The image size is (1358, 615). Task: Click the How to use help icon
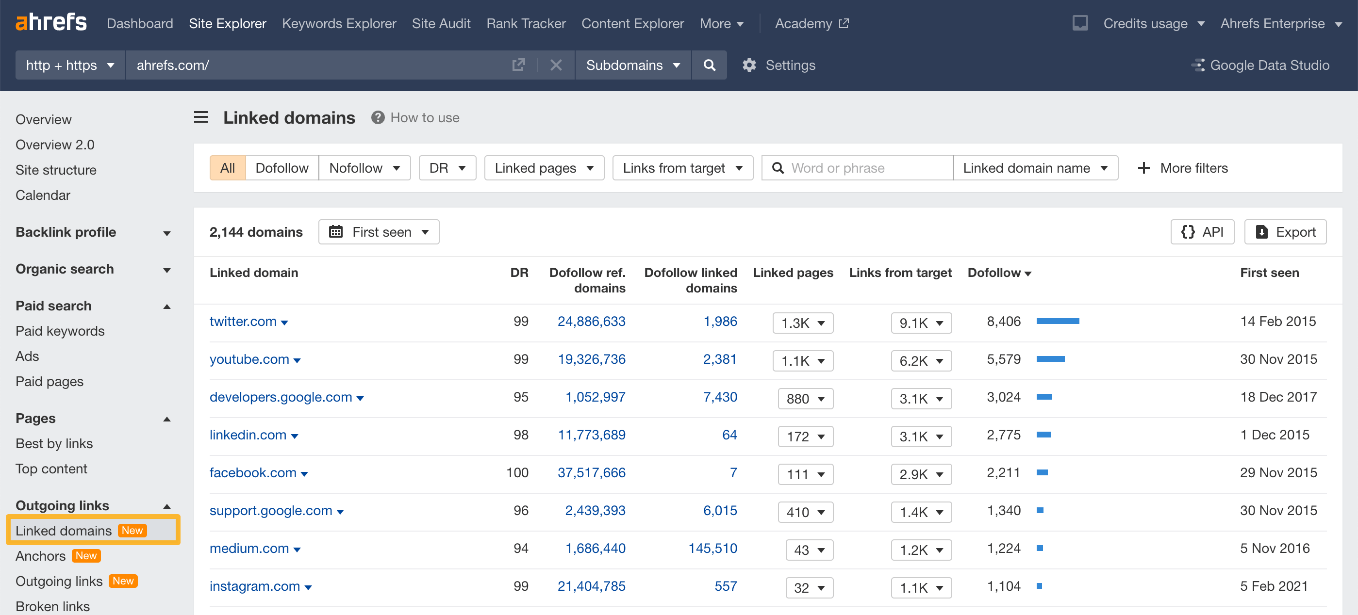378,117
